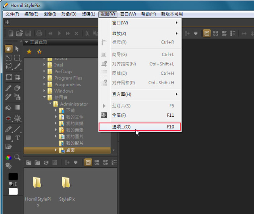Viewport: 254px width, 214px height.
Task: Select the pen path tool
Action: [9, 129]
